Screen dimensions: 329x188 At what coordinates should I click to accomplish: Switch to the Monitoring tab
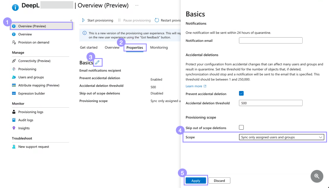(159, 47)
